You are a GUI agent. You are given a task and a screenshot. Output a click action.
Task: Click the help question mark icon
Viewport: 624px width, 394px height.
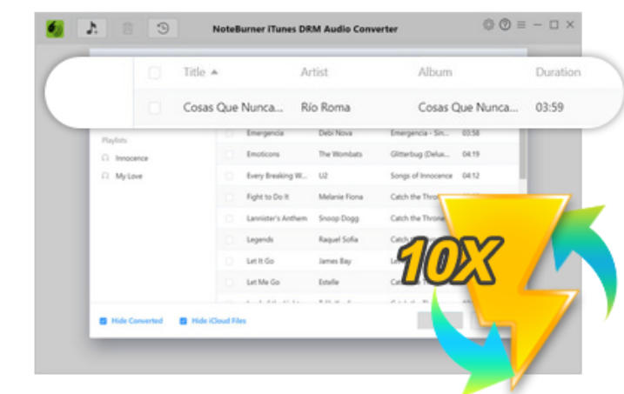coord(504,25)
